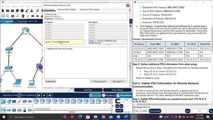The width and height of the screenshot is (213, 120).
Task: Click the Edit Filters button
Action: 88,90
